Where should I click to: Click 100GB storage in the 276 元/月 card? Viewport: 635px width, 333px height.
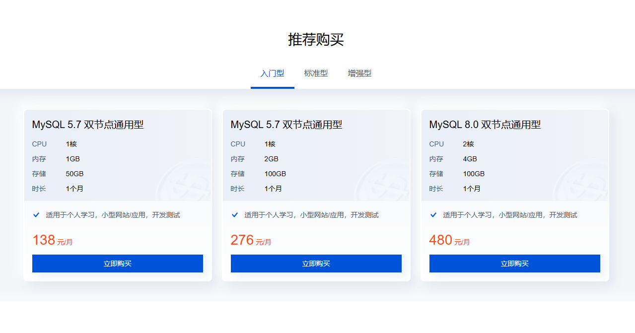pos(276,174)
